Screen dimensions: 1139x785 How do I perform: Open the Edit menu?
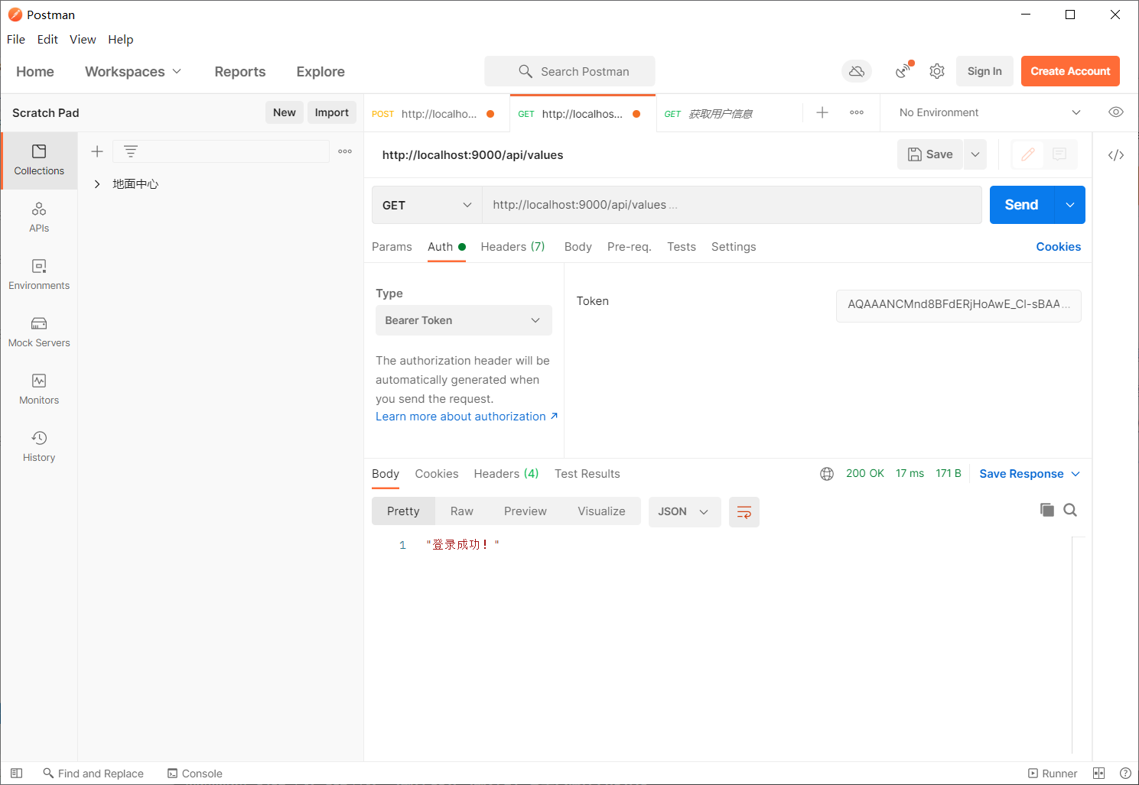47,40
